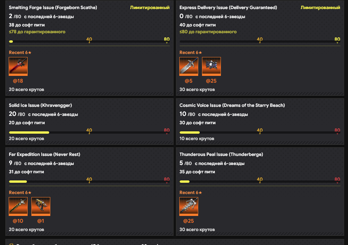Open the Cosmic Voice Issue banner title

(x=232, y=105)
